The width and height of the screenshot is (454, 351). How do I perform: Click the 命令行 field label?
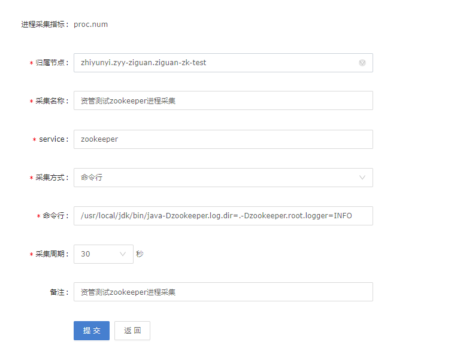click(x=56, y=216)
